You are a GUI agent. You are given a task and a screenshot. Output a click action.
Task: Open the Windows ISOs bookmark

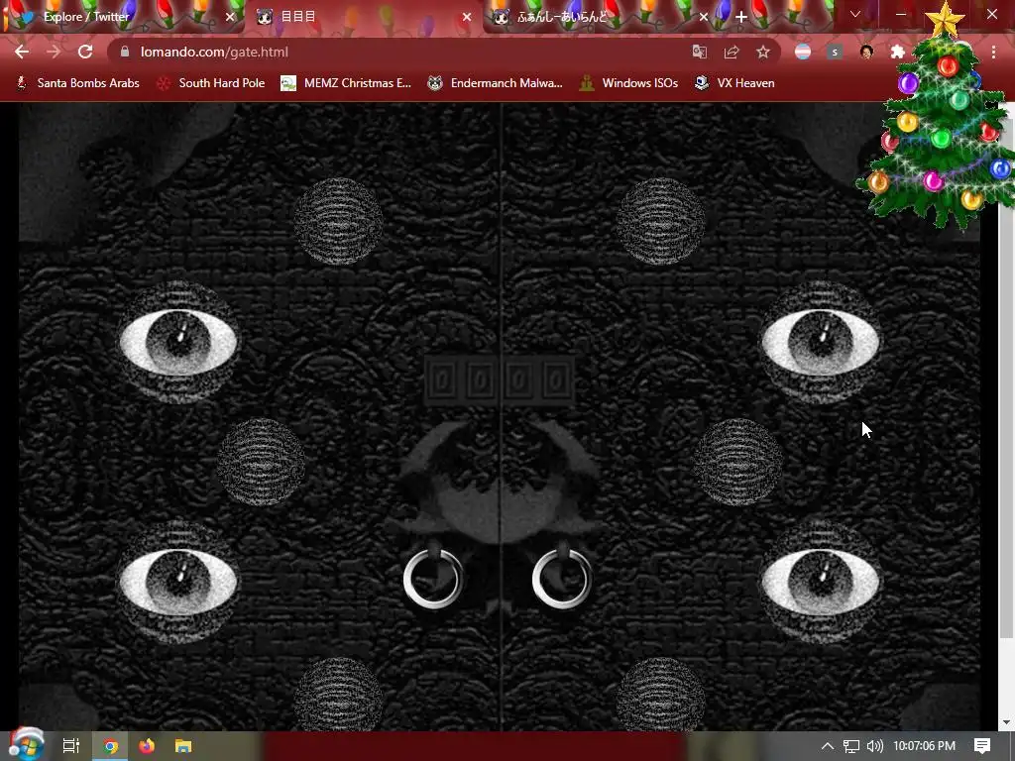[628, 83]
